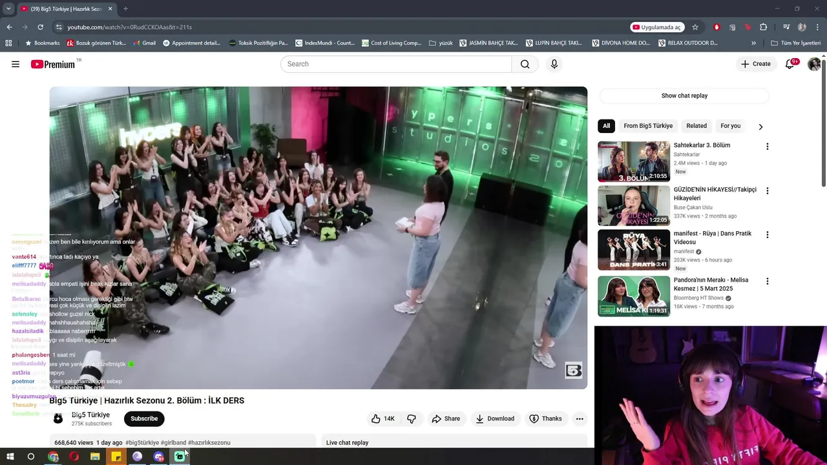Open Chrome from the taskbar
Screen dimensions: 827x465
click(x=53, y=457)
